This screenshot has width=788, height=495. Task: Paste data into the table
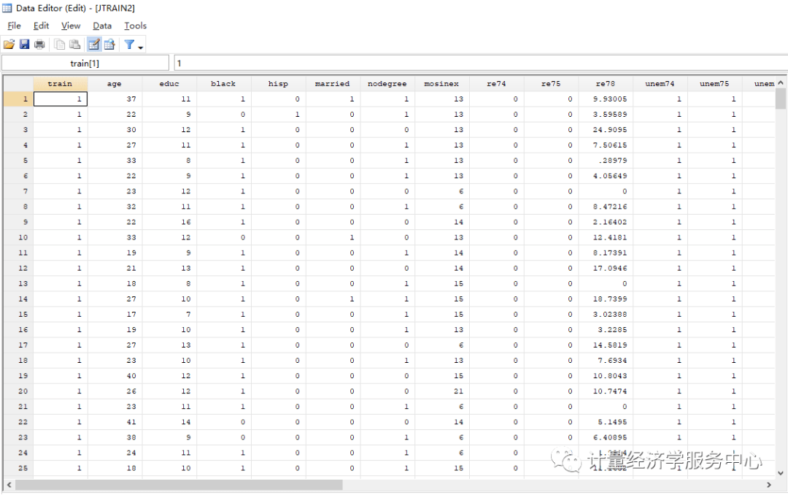tap(74, 44)
